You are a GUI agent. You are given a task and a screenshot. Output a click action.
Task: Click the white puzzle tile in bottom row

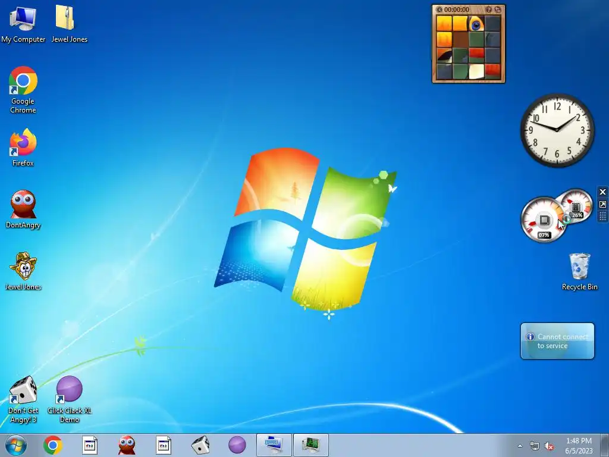tap(476, 71)
